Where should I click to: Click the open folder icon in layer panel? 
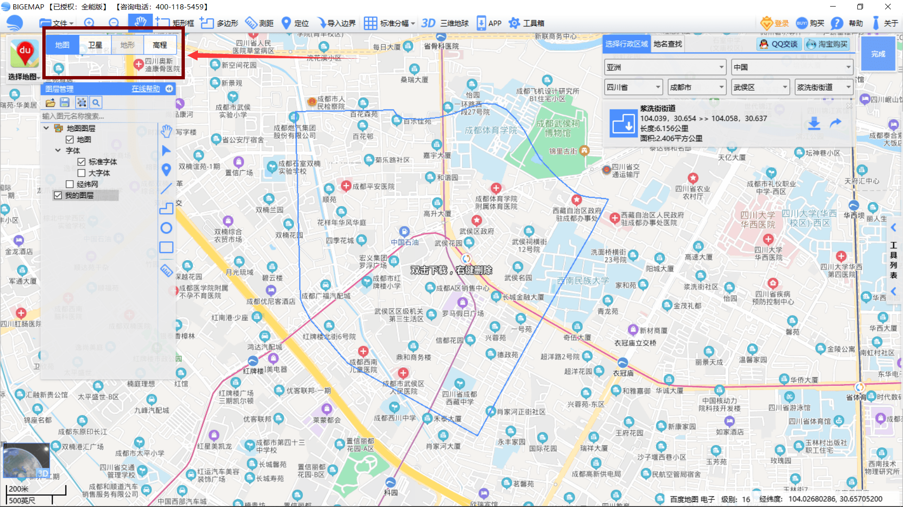coord(50,102)
